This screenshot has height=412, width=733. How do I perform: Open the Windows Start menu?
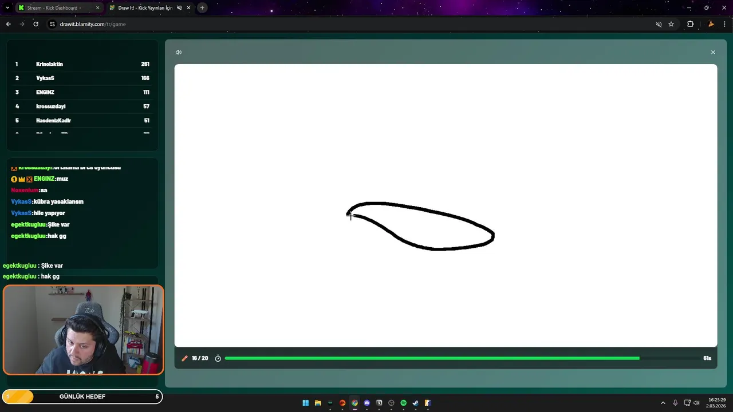[x=305, y=403]
